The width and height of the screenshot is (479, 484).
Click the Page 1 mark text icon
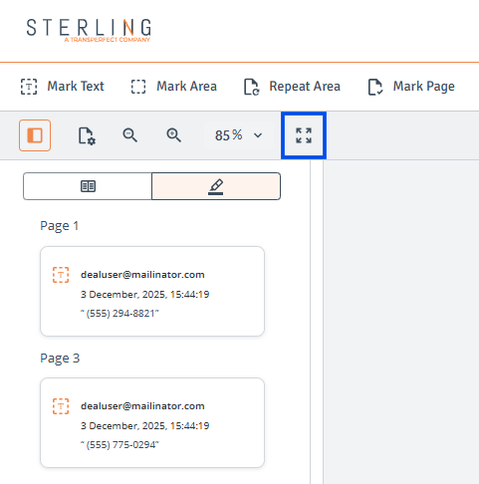pyautogui.click(x=61, y=275)
